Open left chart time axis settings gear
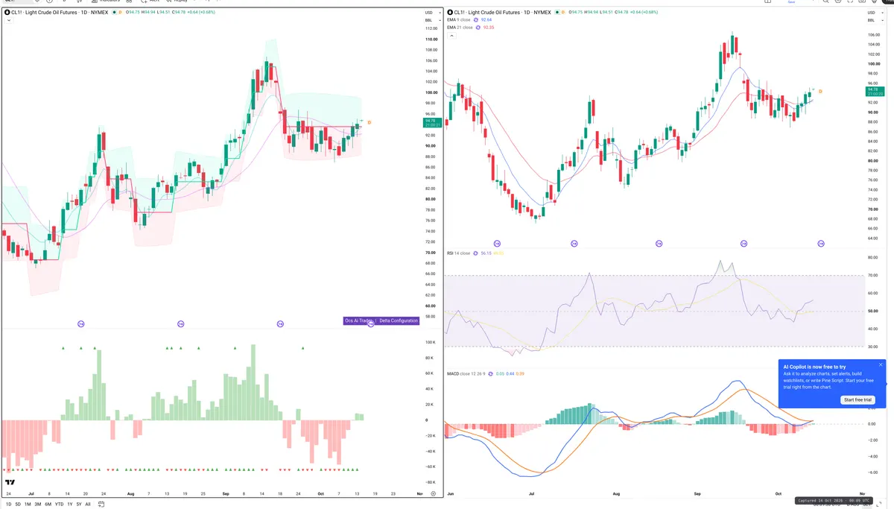The image size is (894, 509). [x=433, y=494]
